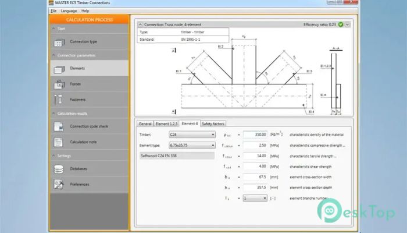407x233 pixels.
Task: Click the El.2 label in diagram
Action: click(220, 46)
